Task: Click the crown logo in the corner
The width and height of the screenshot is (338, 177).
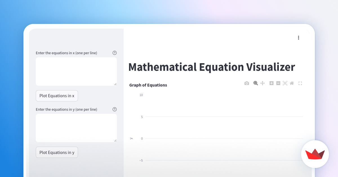Action: [315, 154]
